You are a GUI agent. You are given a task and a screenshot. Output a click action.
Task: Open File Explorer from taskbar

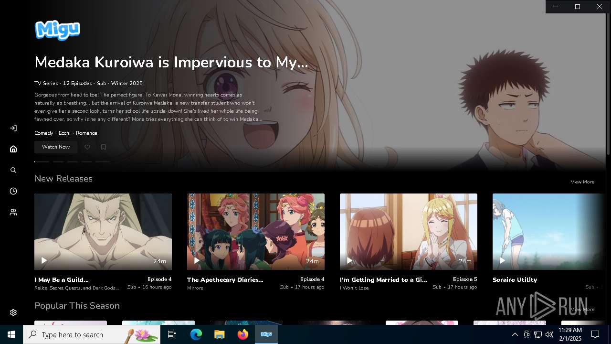pyautogui.click(x=220, y=334)
